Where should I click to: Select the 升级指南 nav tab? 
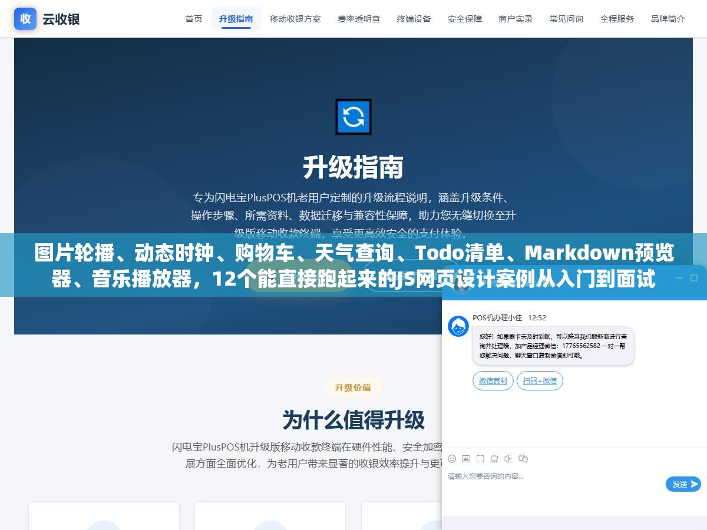236,19
